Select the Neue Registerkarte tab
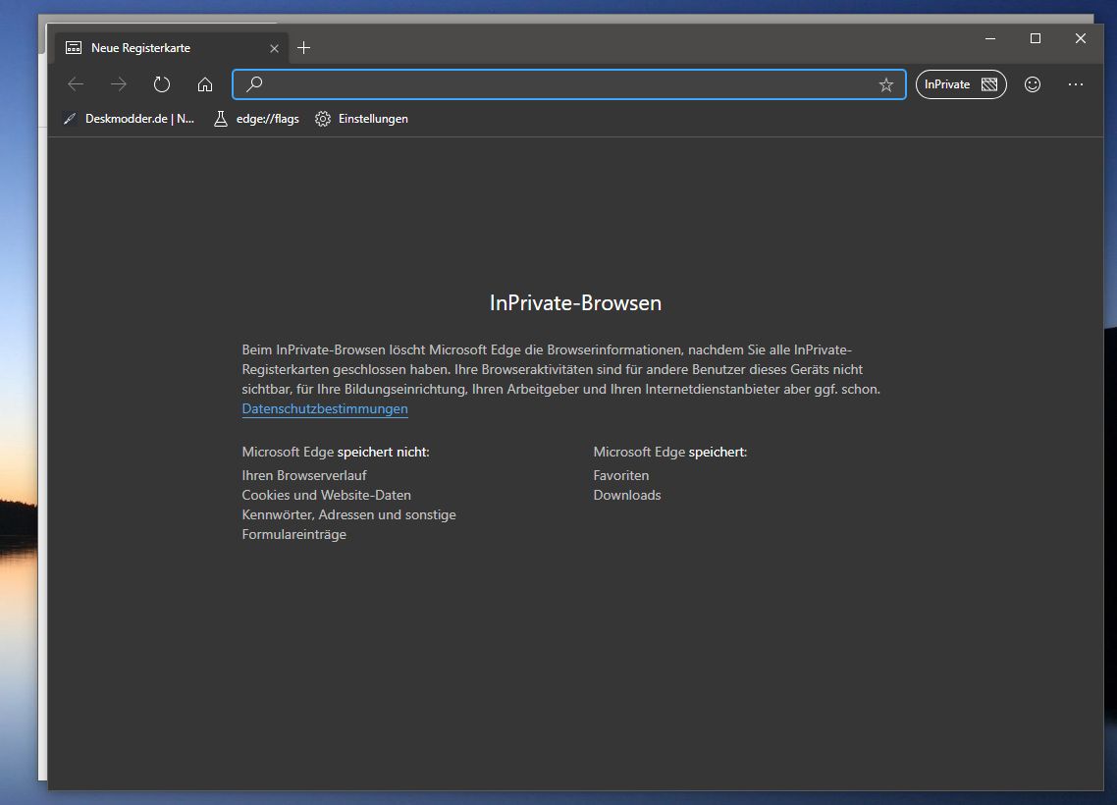The image size is (1117, 805). pos(169,48)
